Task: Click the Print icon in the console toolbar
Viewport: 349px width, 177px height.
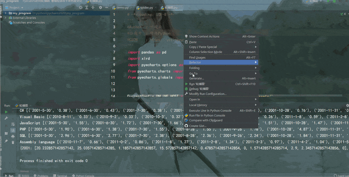Action: pyautogui.click(x=13, y=136)
